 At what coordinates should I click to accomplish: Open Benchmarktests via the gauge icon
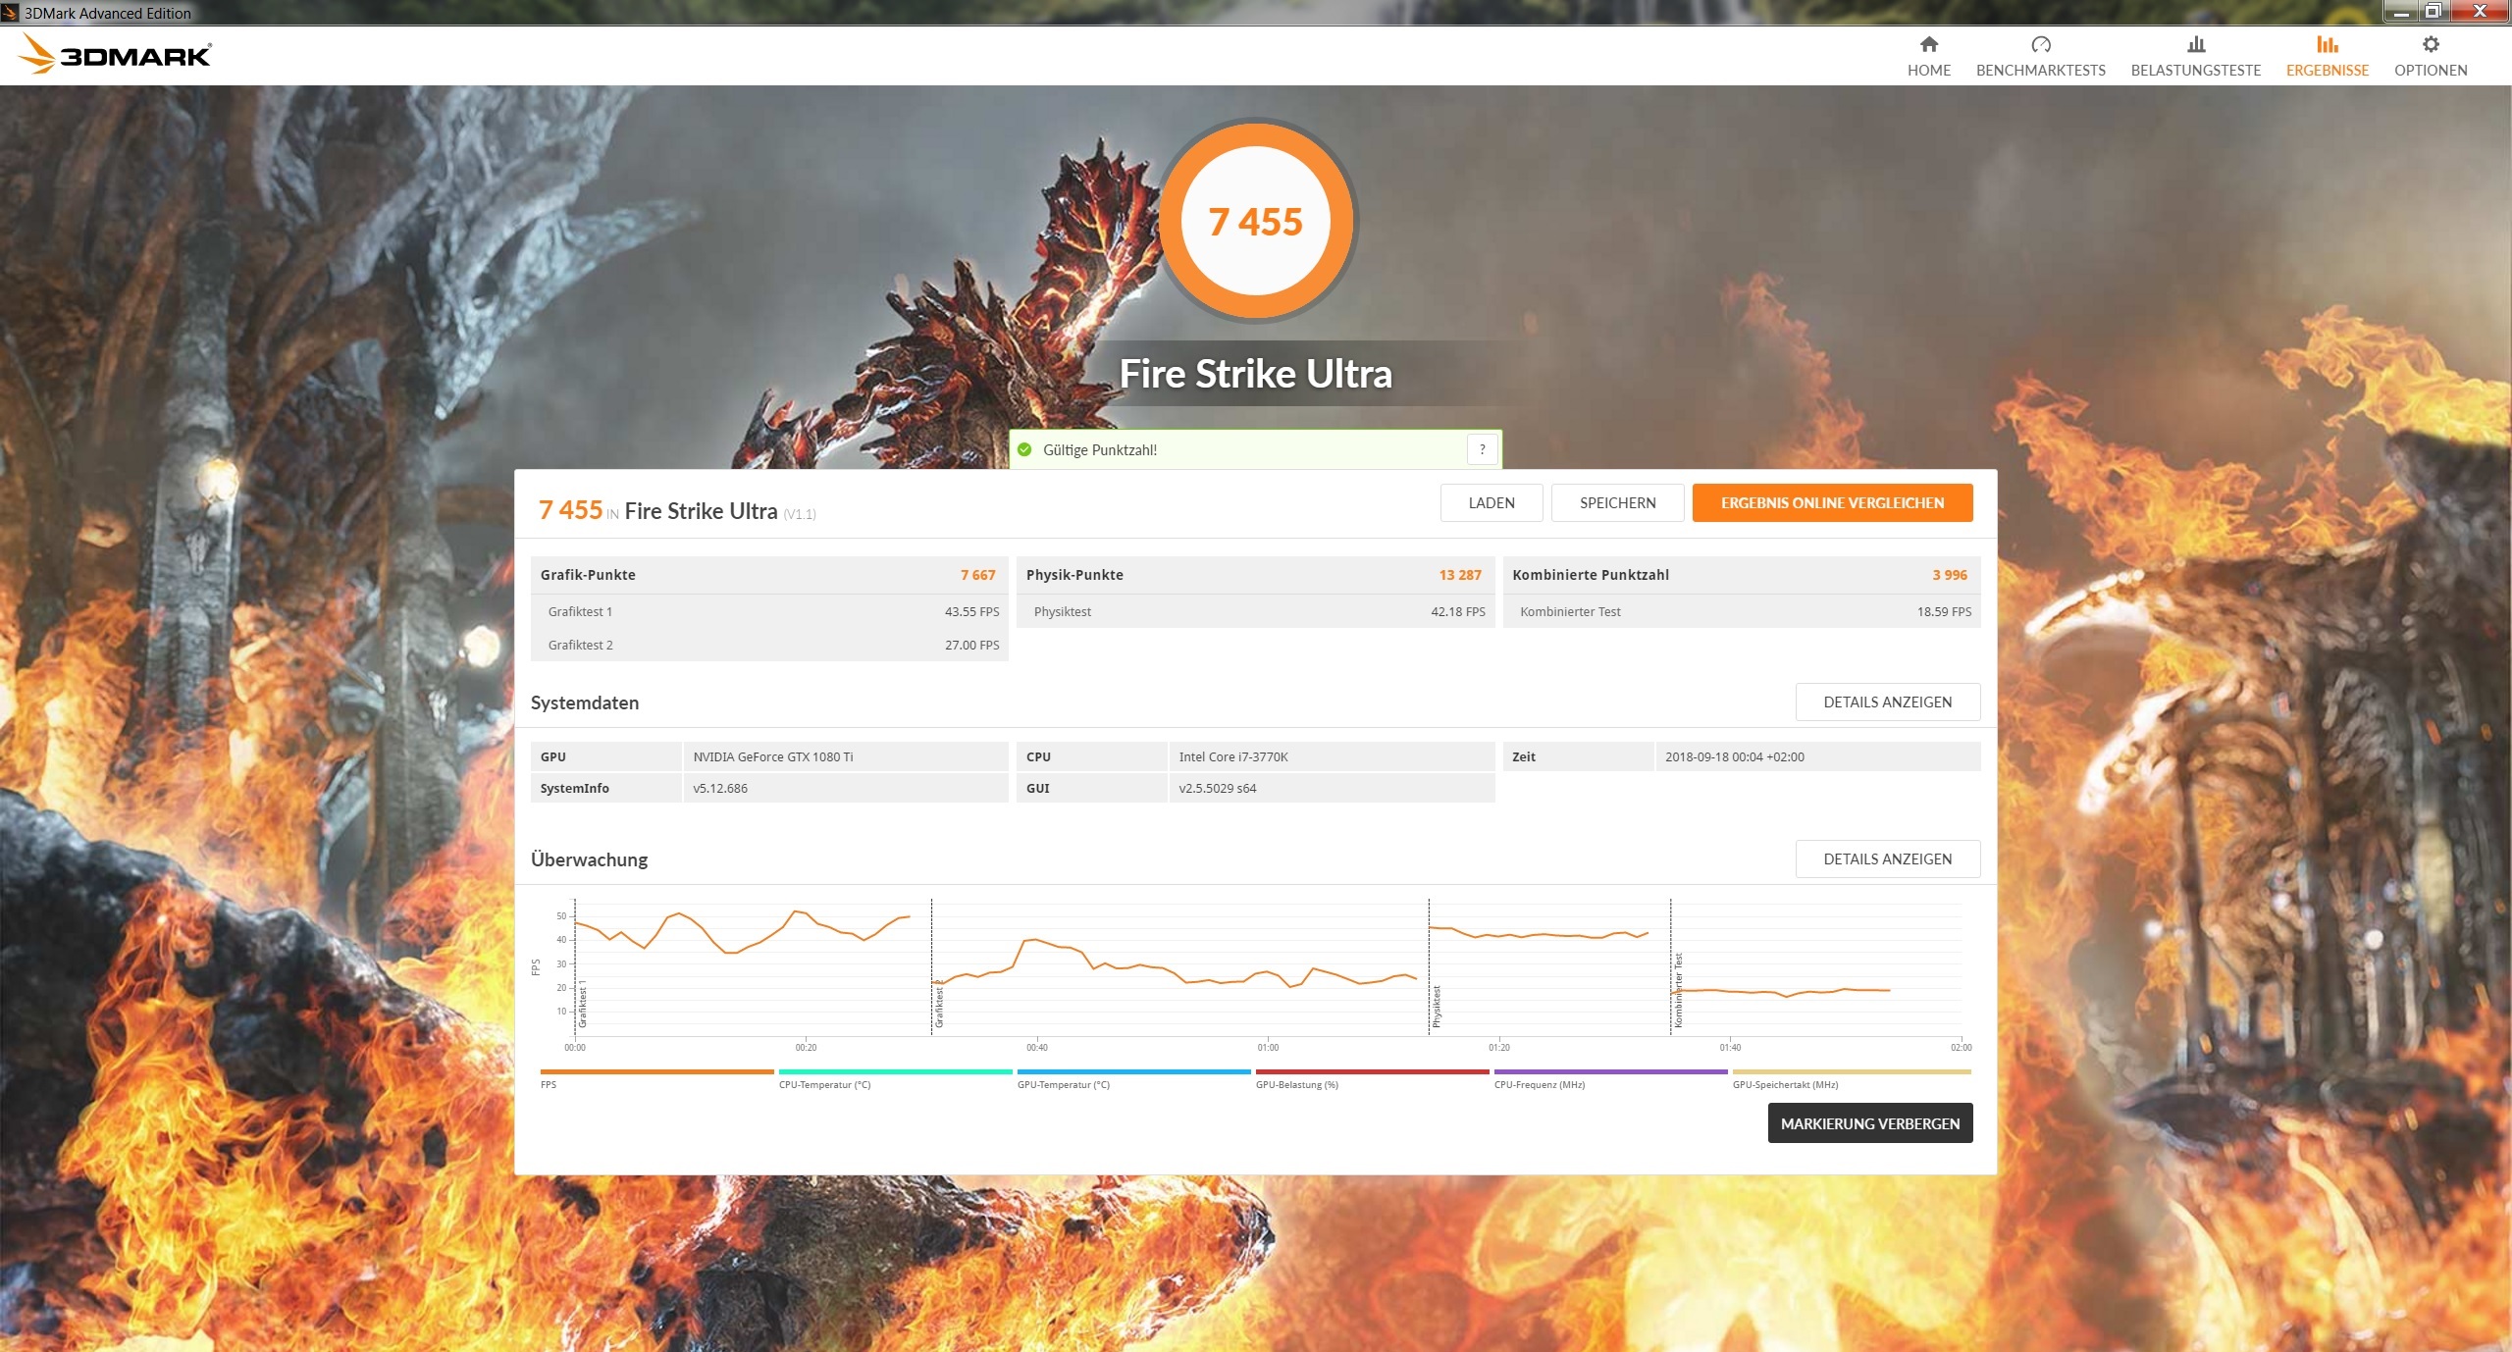[x=2040, y=44]
